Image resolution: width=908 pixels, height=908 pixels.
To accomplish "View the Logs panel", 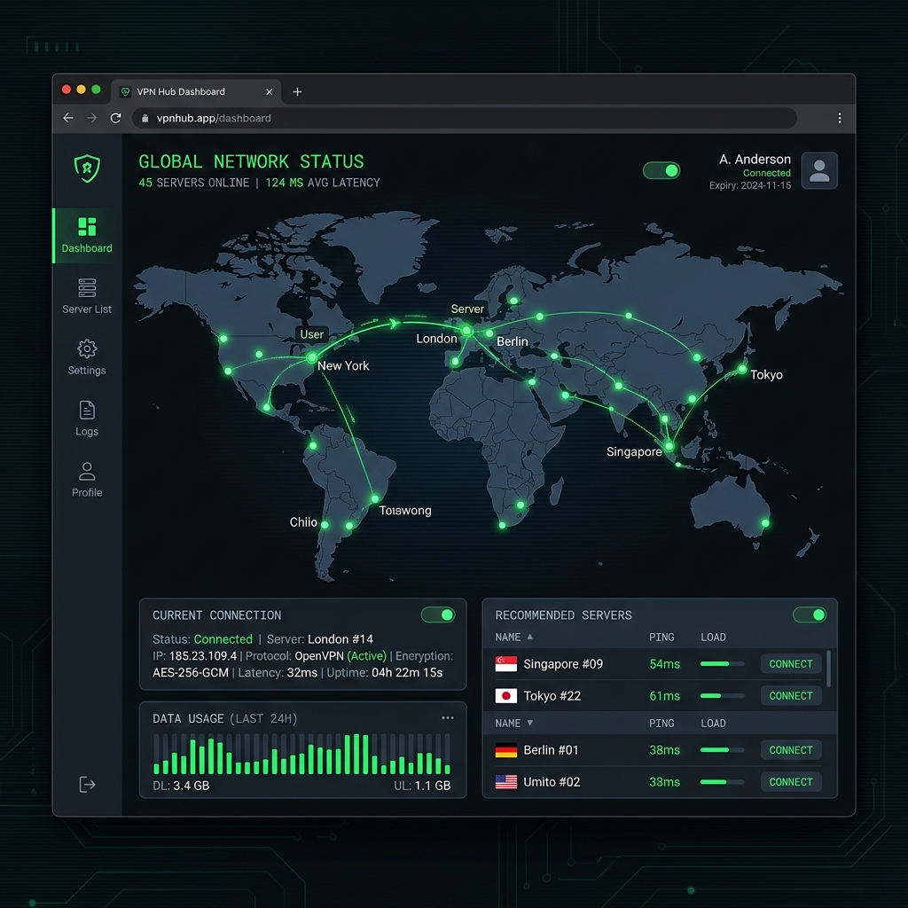I will [86, 419].
